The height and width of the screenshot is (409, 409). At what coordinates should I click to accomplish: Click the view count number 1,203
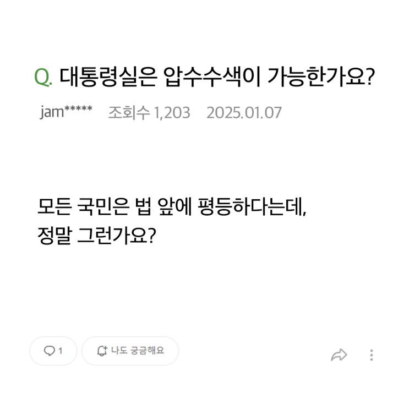[x=172, y=113]
